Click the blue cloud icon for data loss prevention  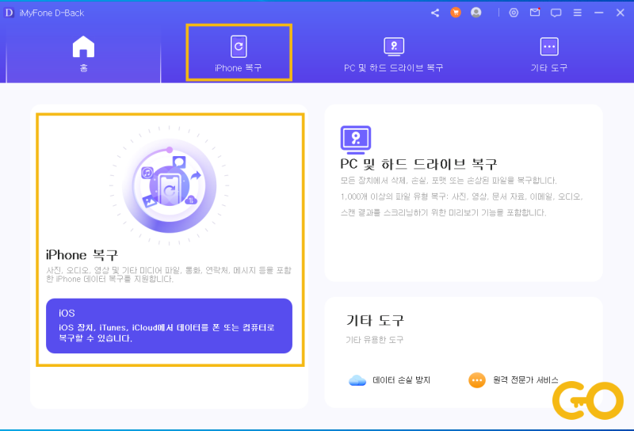click(357, 380)
